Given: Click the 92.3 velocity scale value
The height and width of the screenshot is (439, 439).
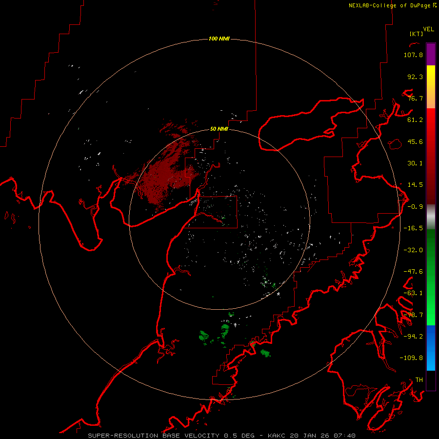Looking at the screenshot, I should (415, 77).
